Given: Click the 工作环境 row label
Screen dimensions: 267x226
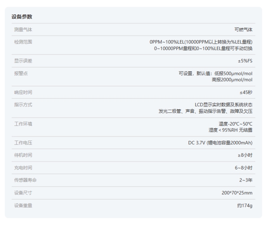Looking at the screenshot, I should click(24, 124).
